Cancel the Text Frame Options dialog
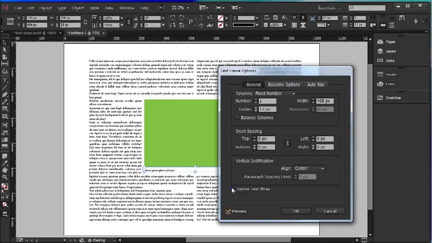This screenshot has height=243, width=432. [330, 211]
